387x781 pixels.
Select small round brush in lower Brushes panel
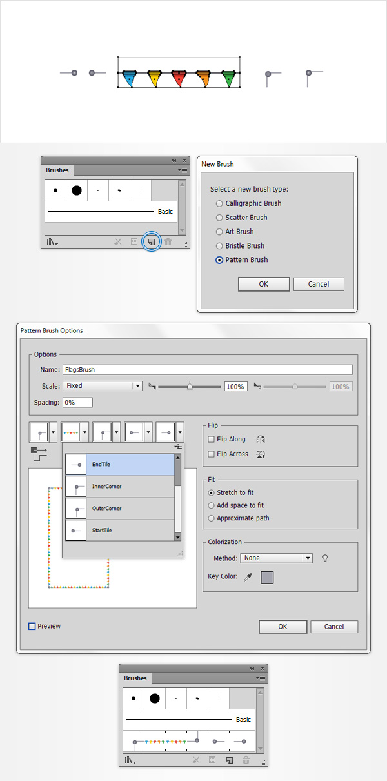coord(134,698)
